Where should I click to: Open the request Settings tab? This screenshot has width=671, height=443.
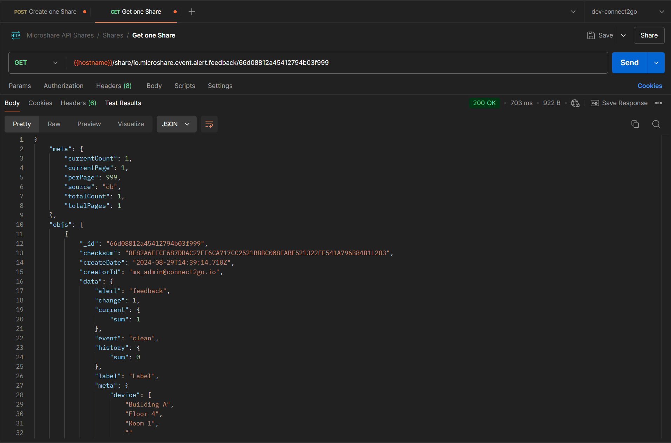(220, 86)
